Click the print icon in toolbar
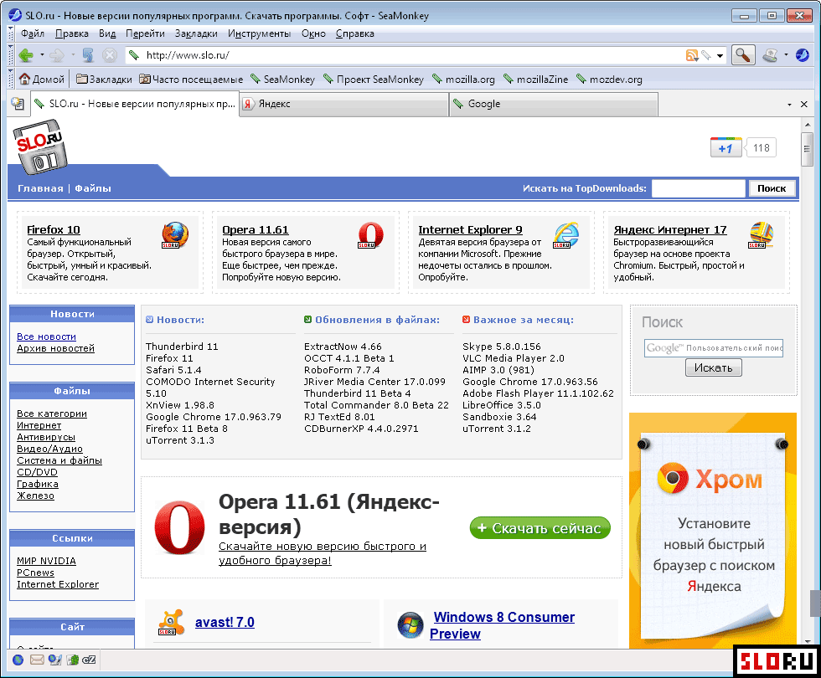Viewport: 821px width, 678px height. pos(770,55)
